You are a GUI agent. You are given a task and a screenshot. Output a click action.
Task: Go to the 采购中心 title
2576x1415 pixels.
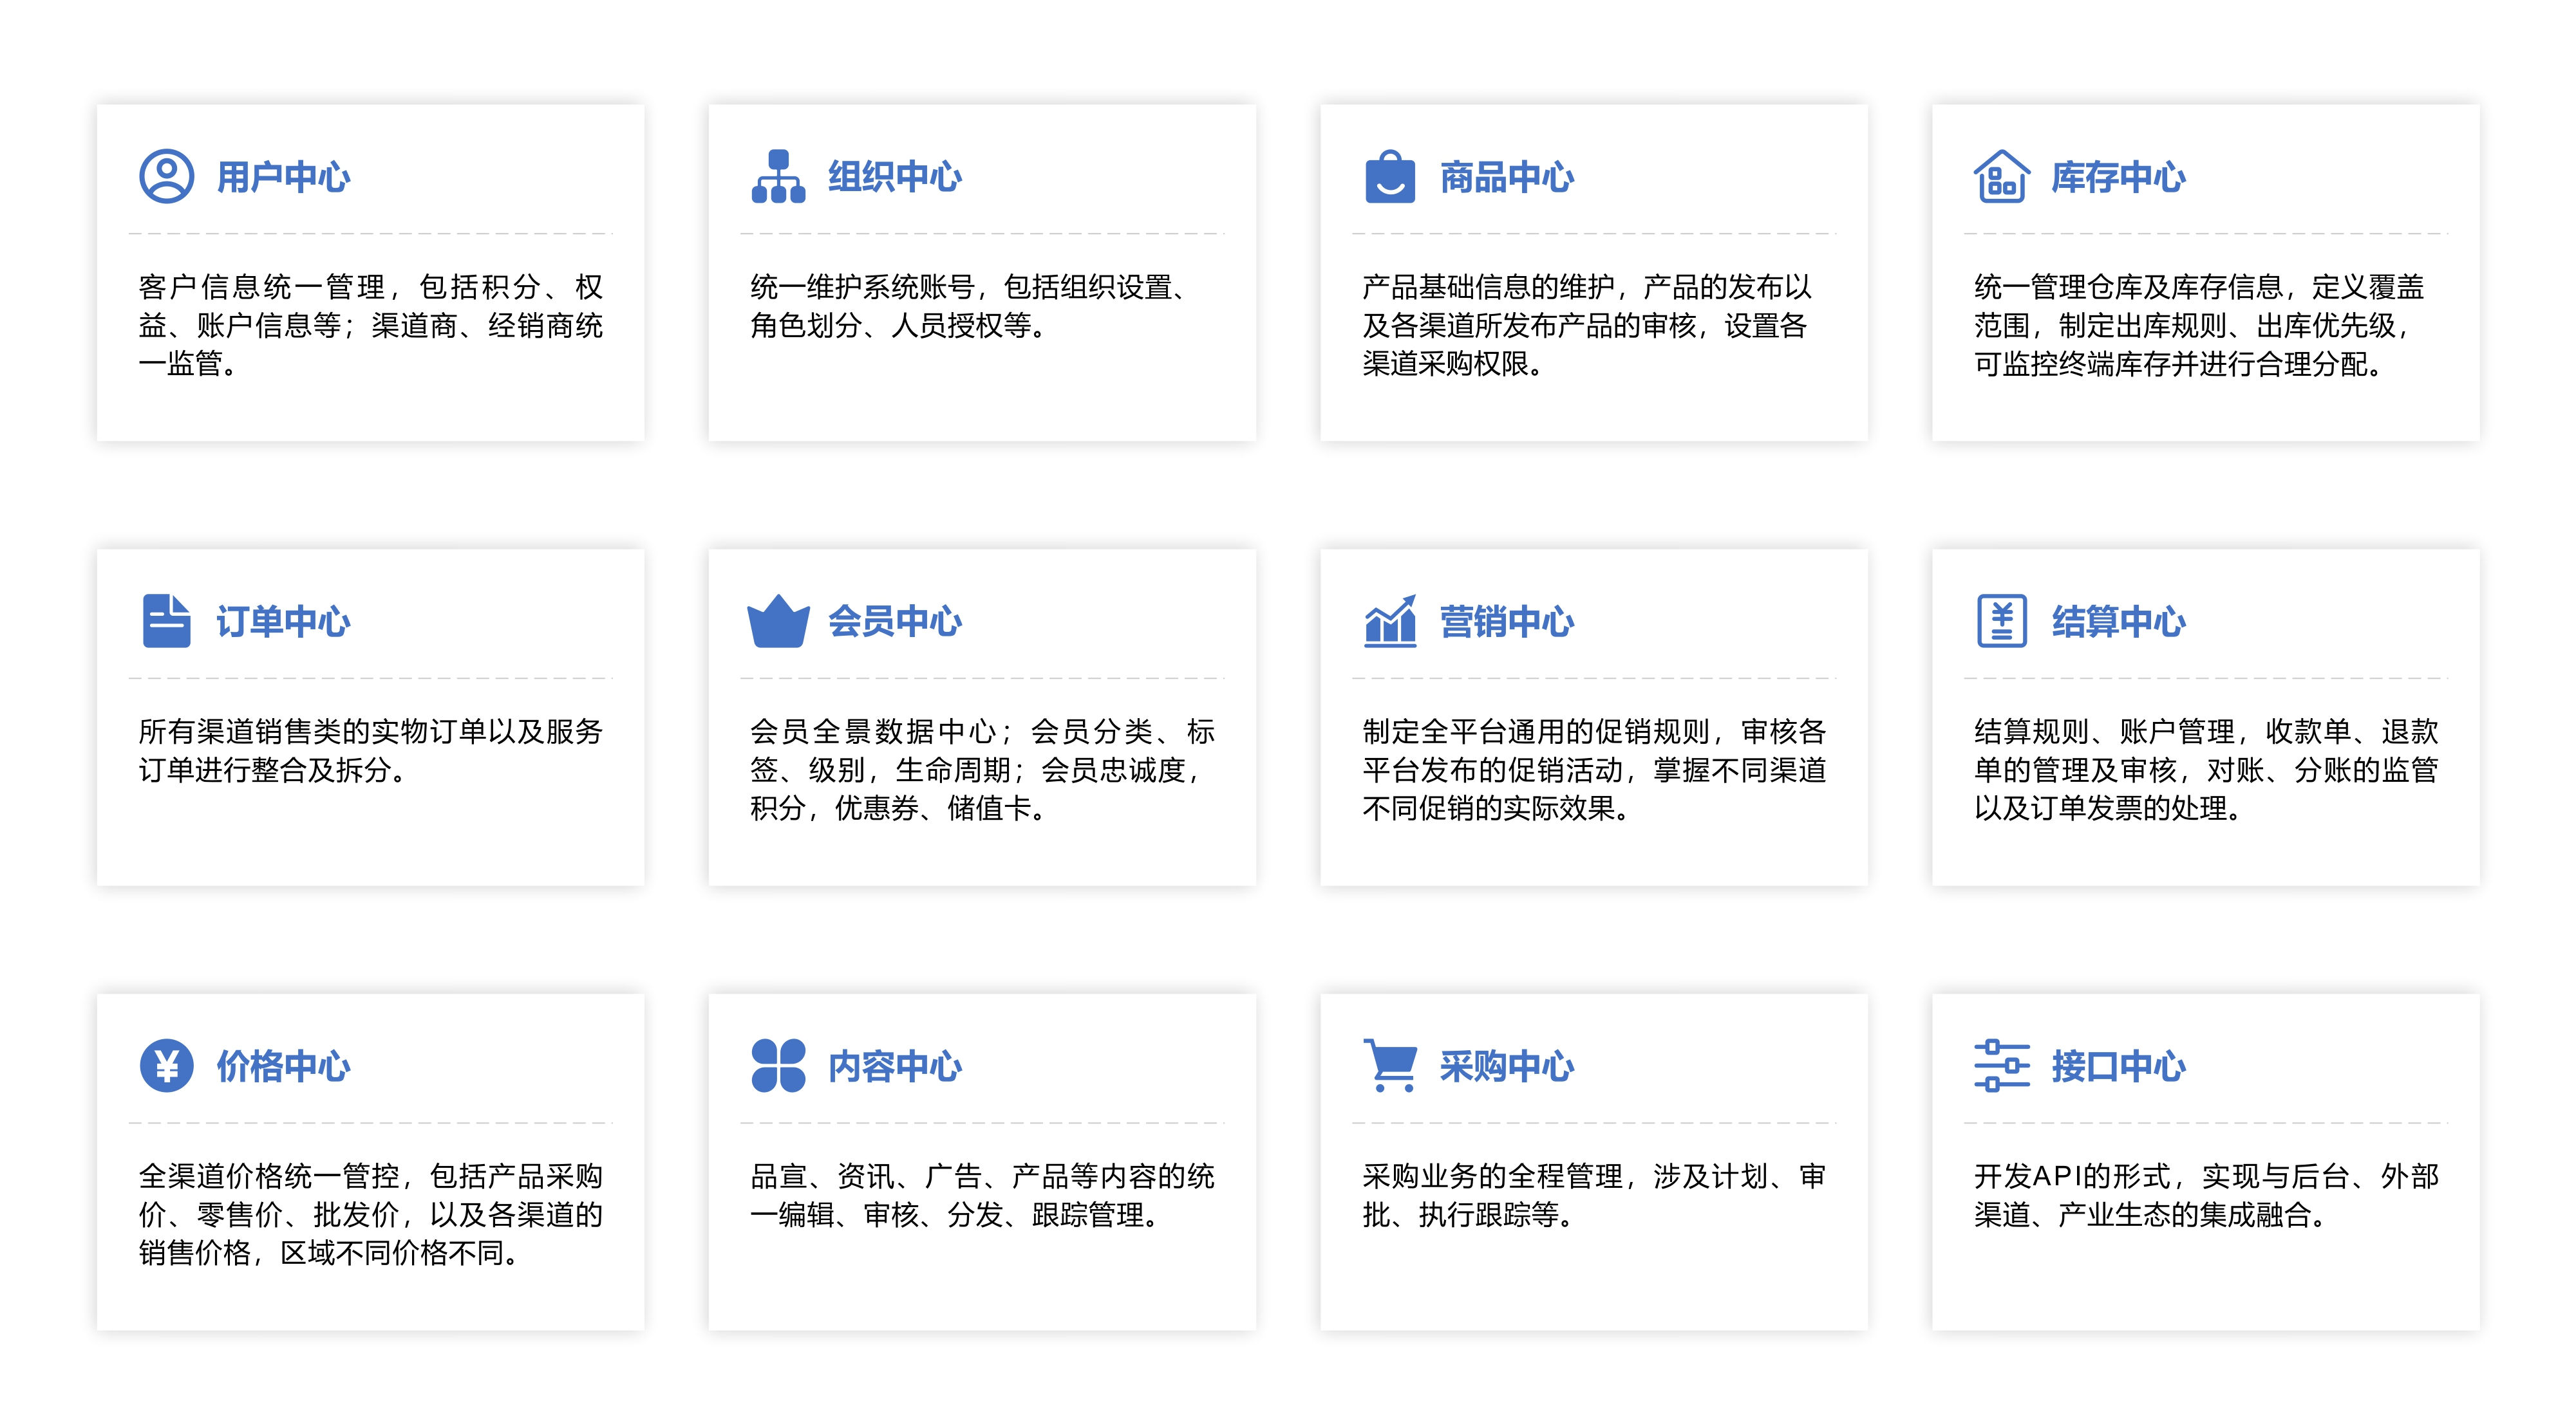click(x=1507, y=1068)
